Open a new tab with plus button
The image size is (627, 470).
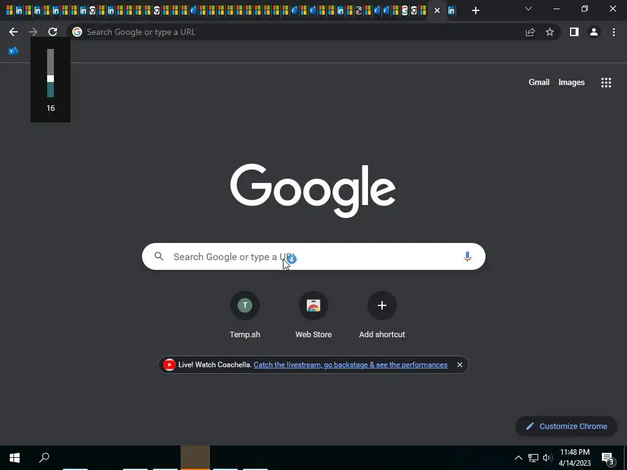[x=475, y=10]
